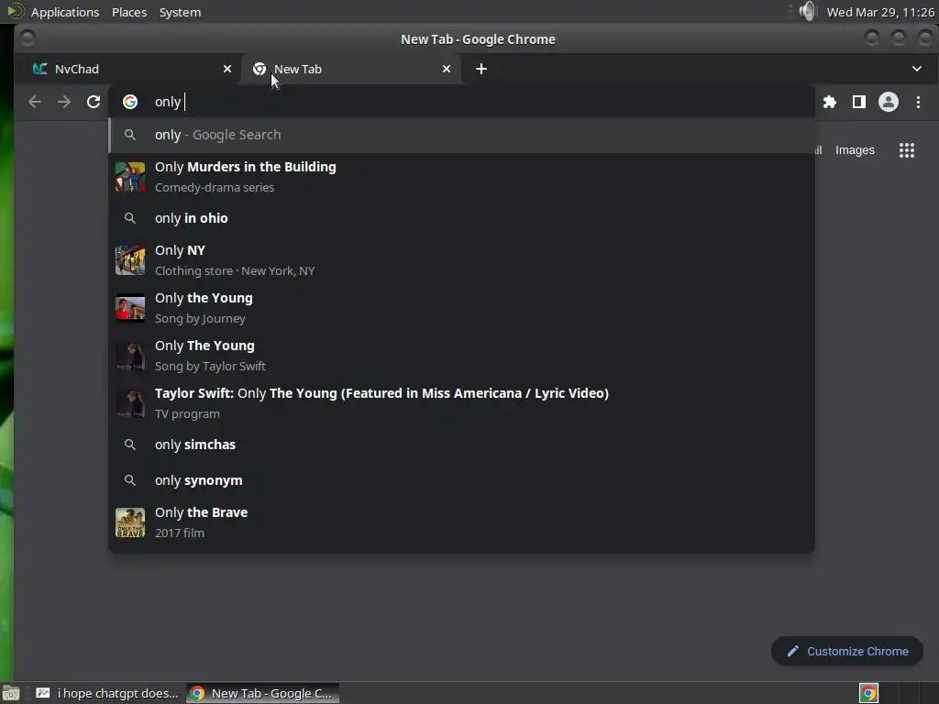
Task: Choose Only Murders in the Building suggestion
Action: point(462,177)
